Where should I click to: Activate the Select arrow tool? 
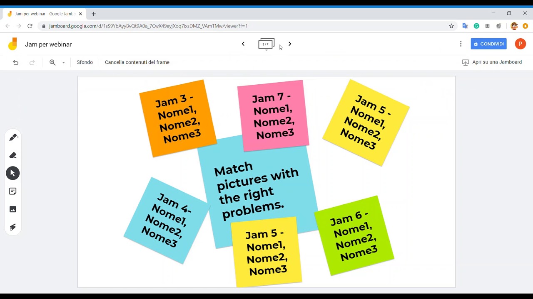pyautogui.click(x=13, y=173)
